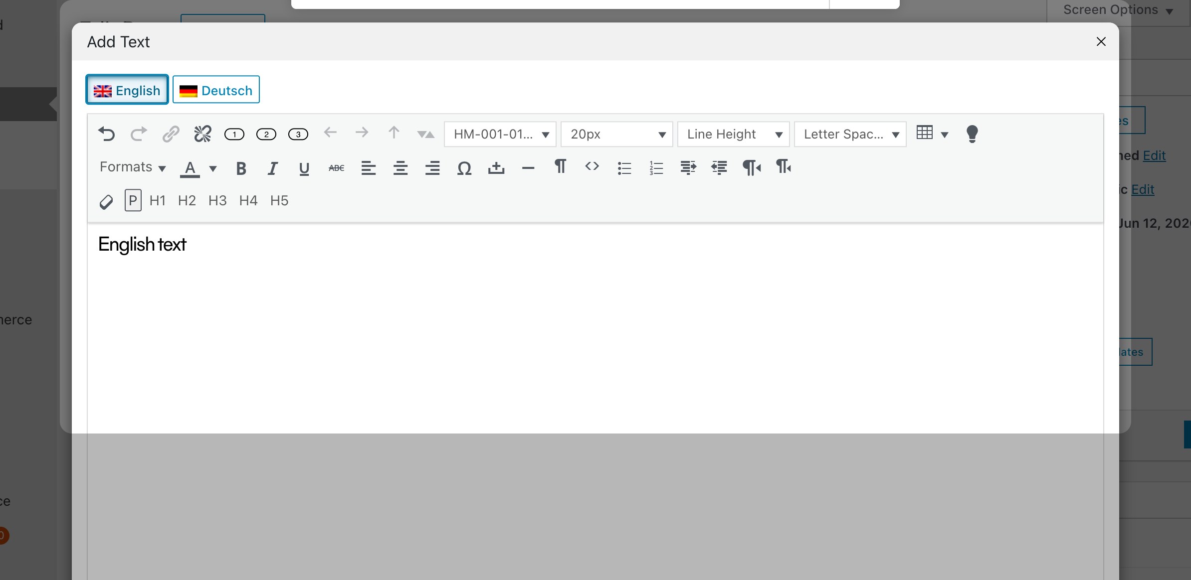Set right-to-left text direction

784,167
